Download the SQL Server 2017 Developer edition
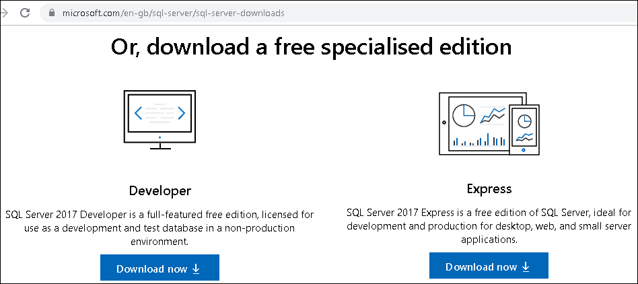The height and width of the screenshot is (284, 638). click(159, 269)
